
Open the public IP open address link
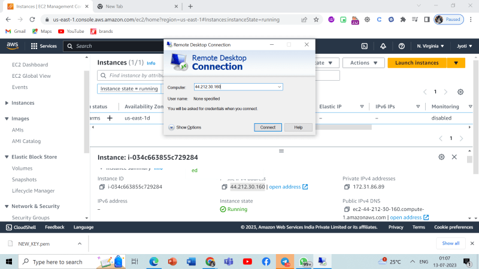tap(289, 187)
